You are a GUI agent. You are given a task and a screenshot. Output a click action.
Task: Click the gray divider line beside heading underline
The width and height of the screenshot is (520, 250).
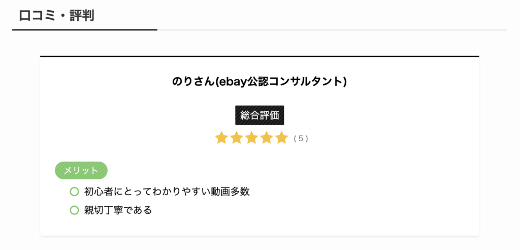[332, 30]
